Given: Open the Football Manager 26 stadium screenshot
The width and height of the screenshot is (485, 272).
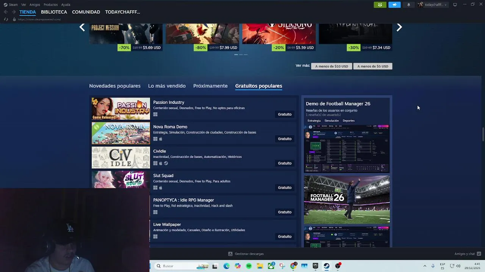Looking at the screenshot, I should tap(347, 199).
